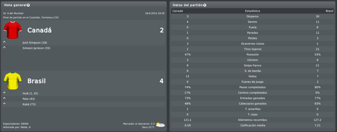Select the Posesión statistics row
Screen dimensions: 337x132
(x=252, y=55)
